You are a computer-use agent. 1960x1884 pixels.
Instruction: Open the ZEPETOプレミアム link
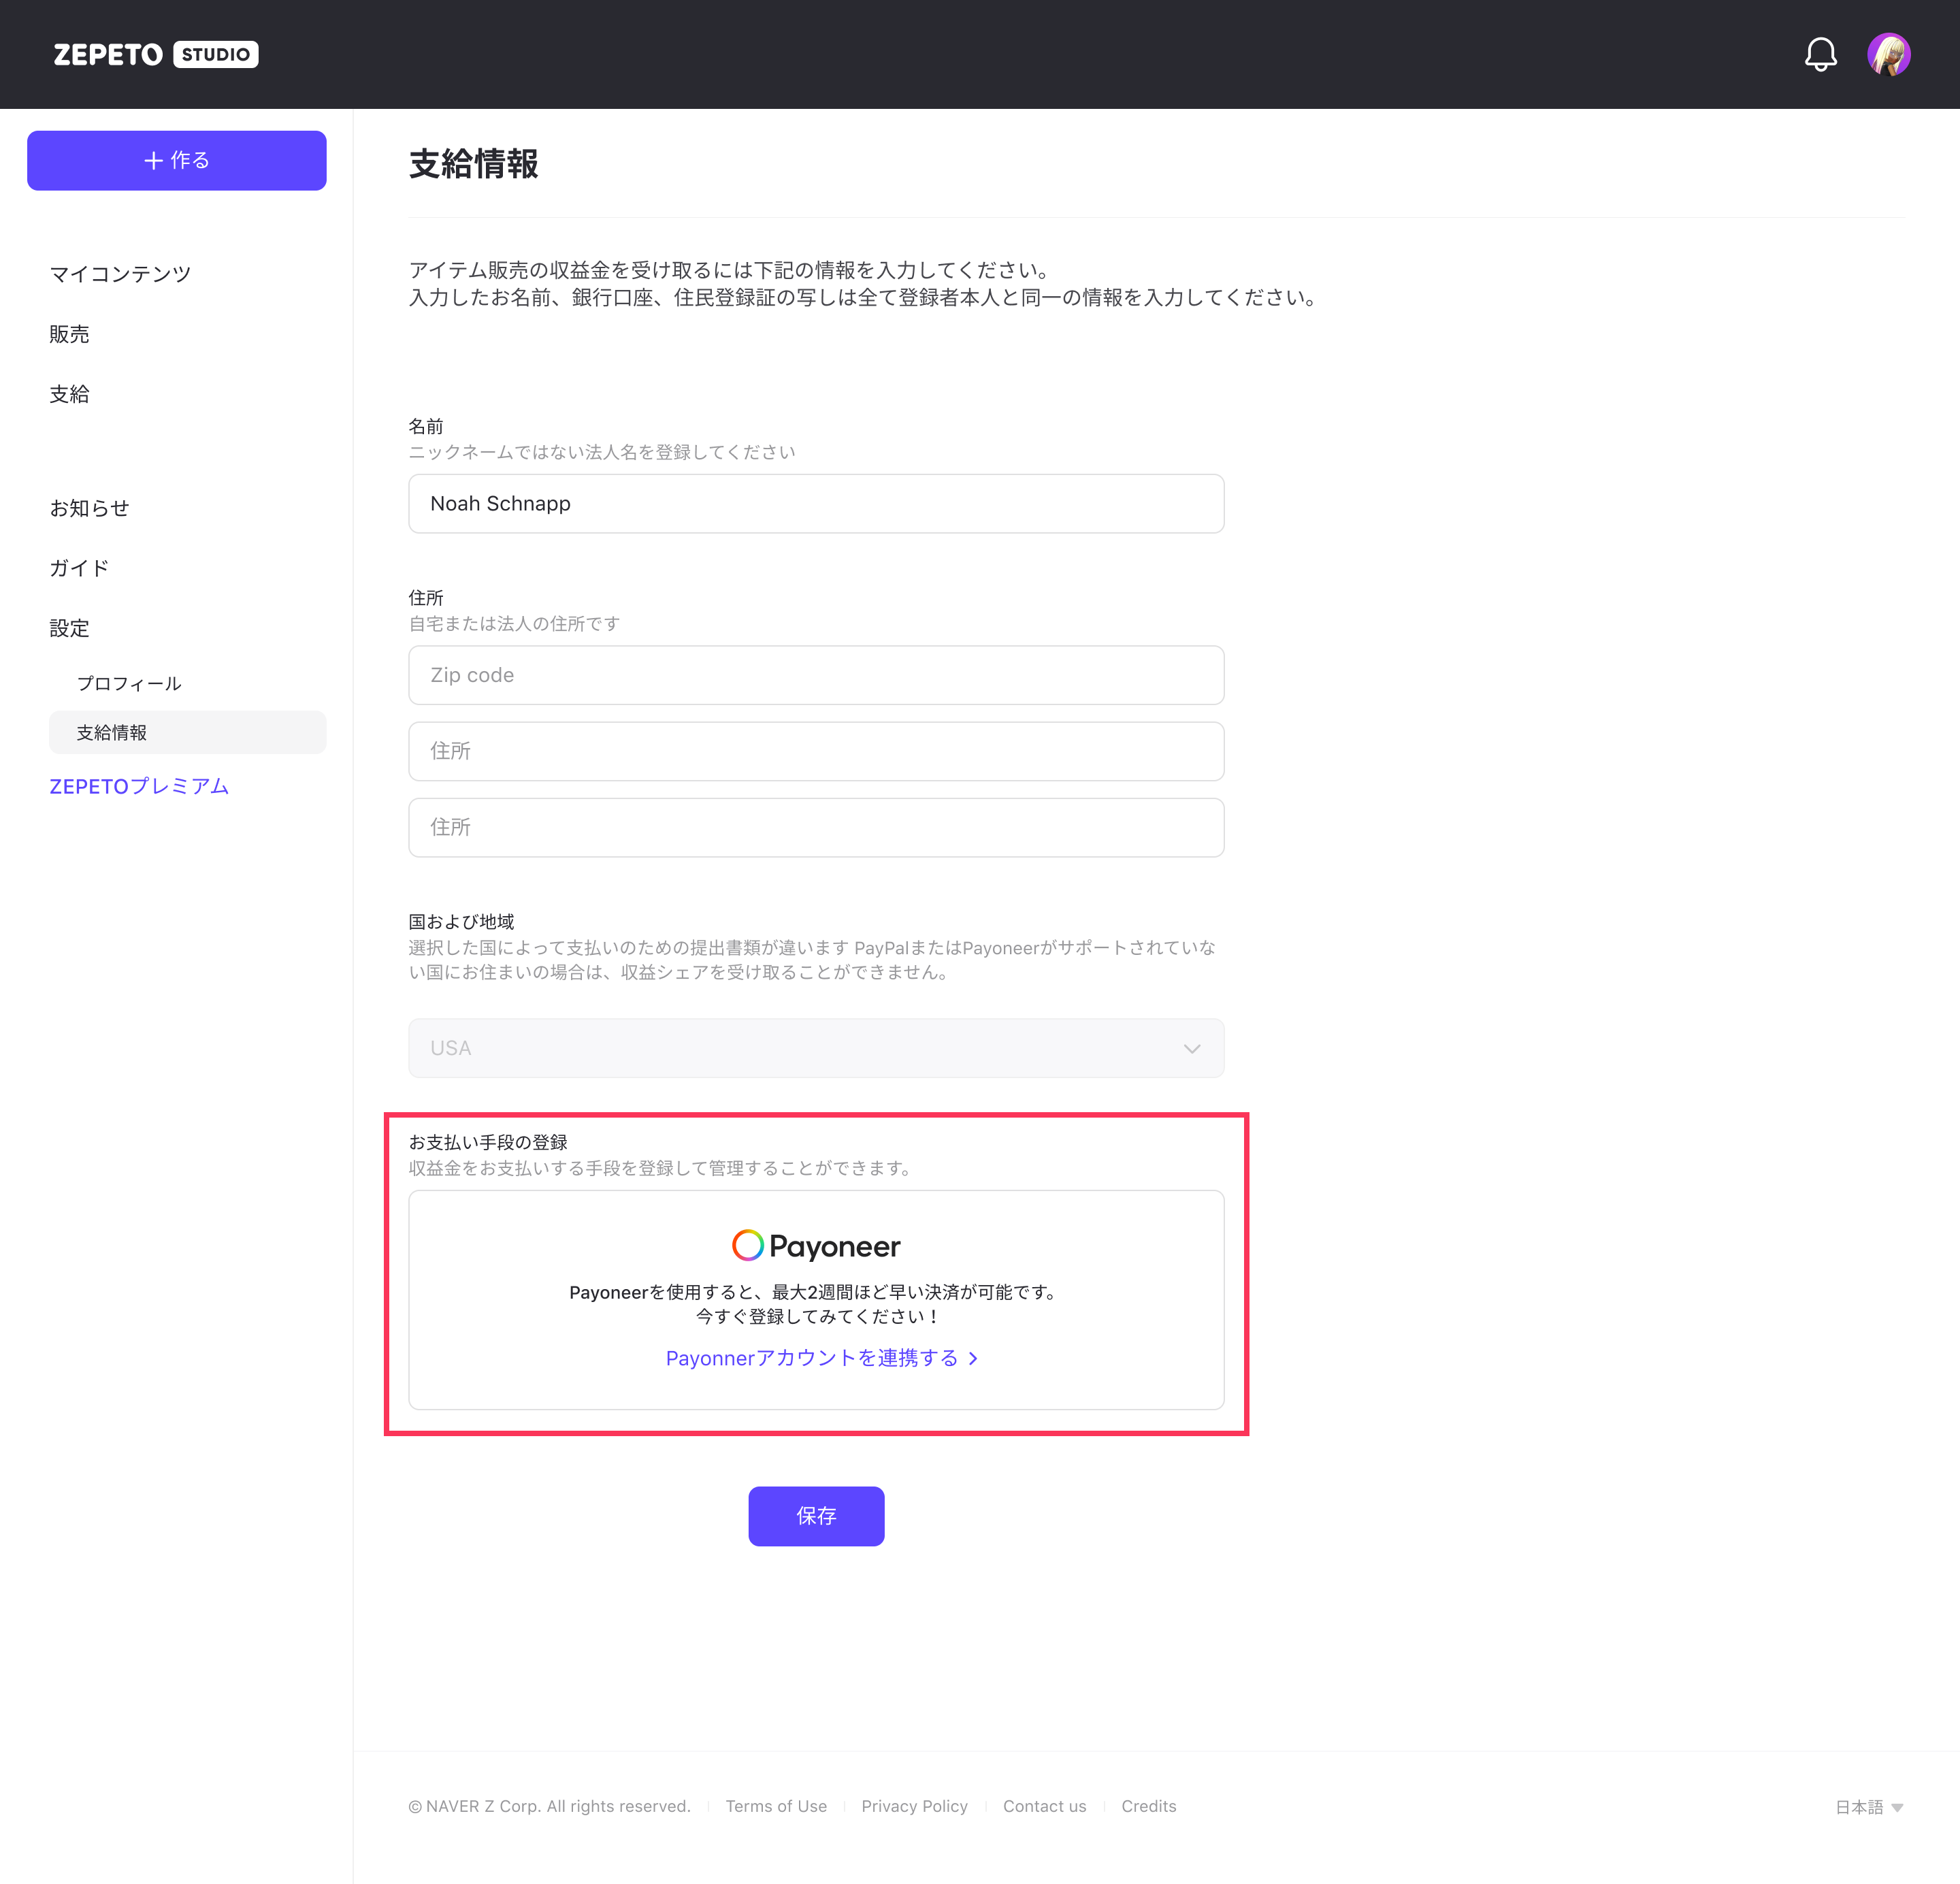[139, 786]
